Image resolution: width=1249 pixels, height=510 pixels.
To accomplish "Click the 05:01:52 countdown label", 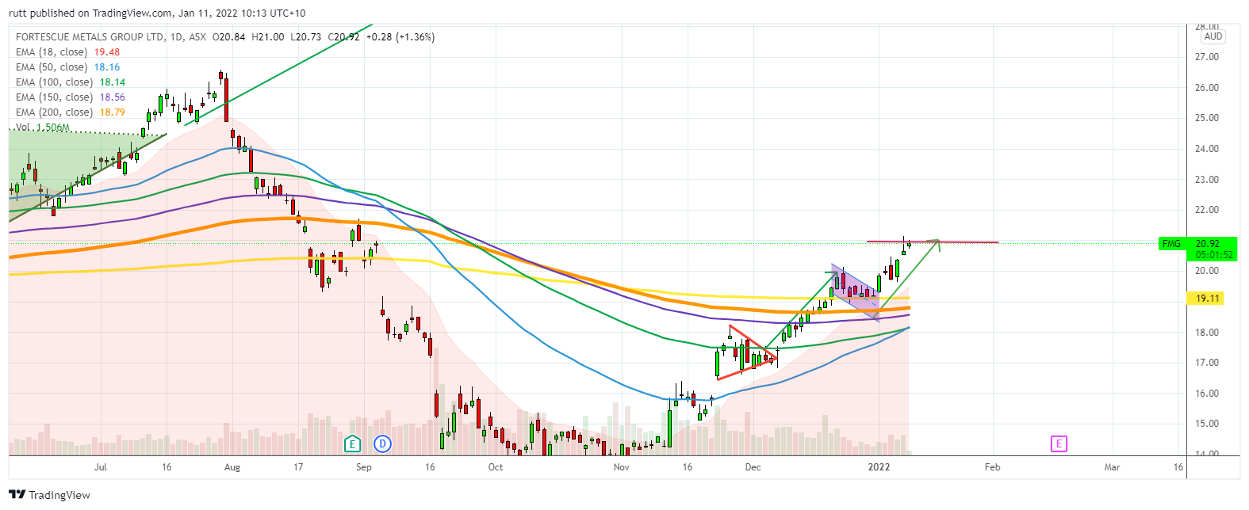I will 1213,255.
